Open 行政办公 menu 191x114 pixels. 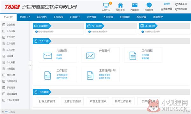click(75, 17)
